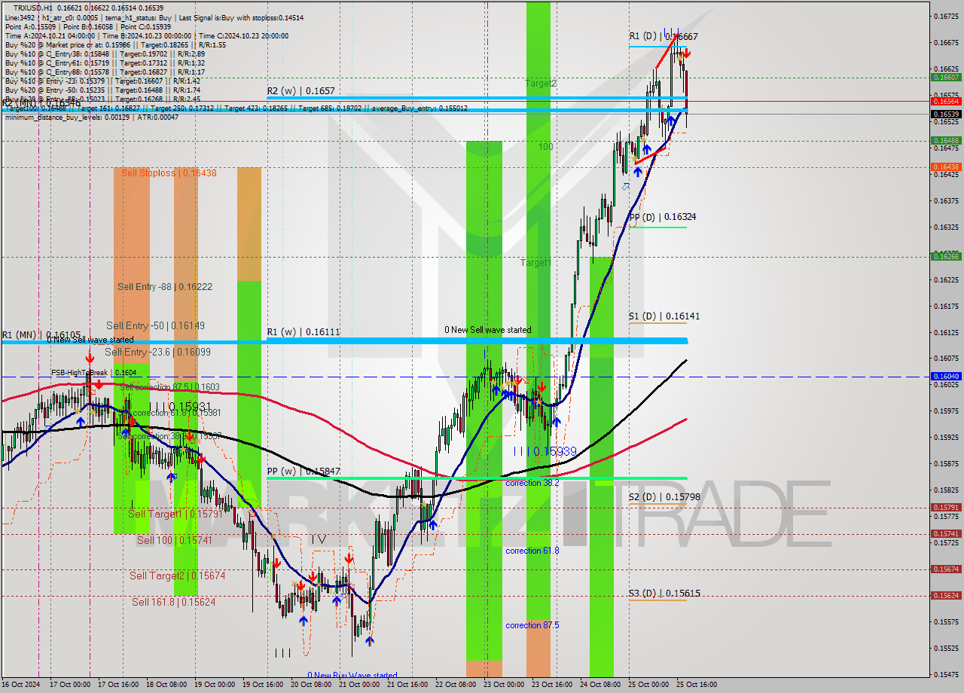This screenshot has width=964, height=693.
Task: Click the PP (D) | 0.16324 pivot label
Action: tap(662, 217)
